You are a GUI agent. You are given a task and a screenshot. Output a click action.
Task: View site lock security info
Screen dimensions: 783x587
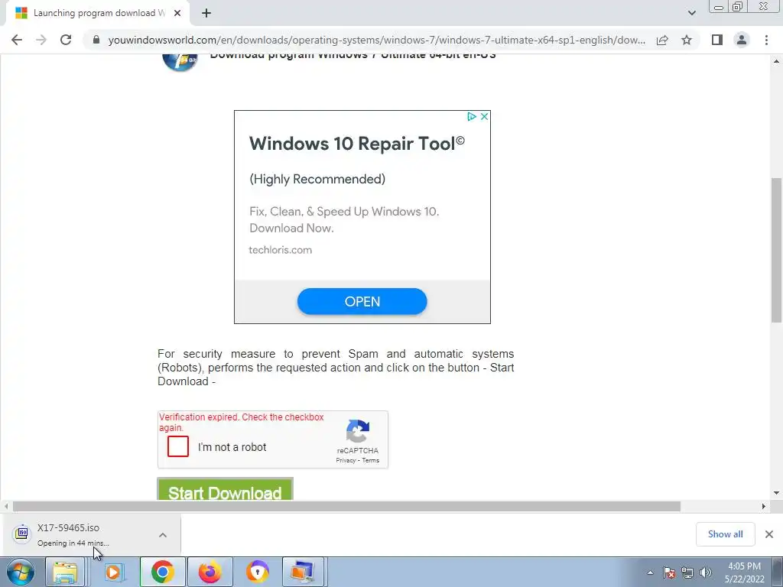tap(96, 40)
